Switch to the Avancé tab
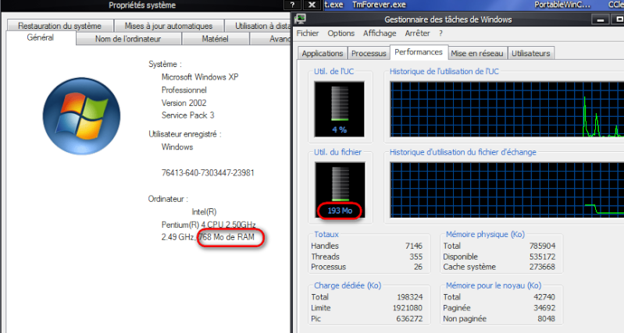624x333 pixels. pos(271,39)
